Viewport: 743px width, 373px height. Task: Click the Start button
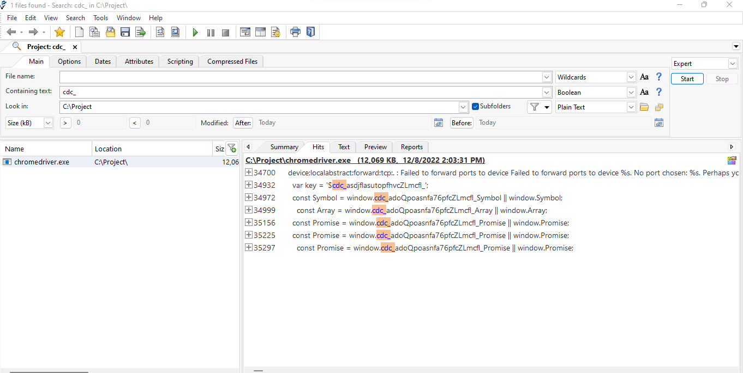tap(687, 79)
